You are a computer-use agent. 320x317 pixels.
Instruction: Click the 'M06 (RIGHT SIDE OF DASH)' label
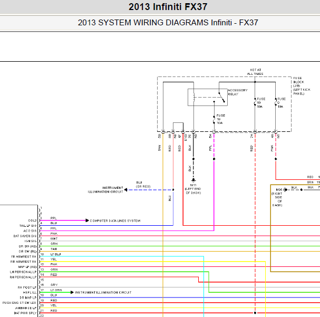pos(277,197)
